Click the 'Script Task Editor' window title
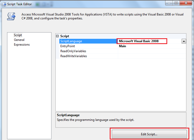The width and height of the screenshot is (194, 140). coord(19,4)
